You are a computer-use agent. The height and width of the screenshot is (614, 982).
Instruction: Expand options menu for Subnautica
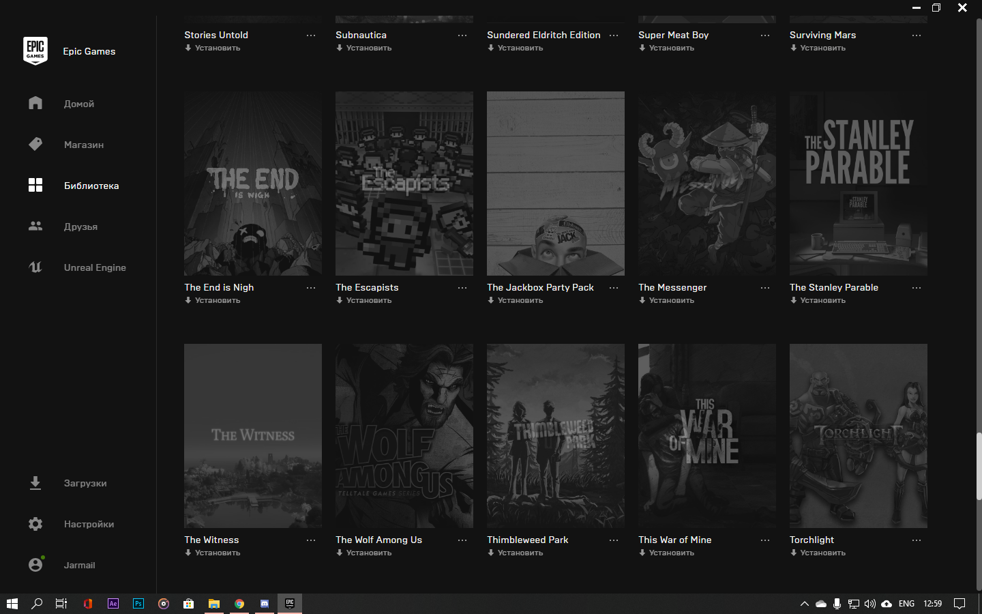tap(462, 35)
